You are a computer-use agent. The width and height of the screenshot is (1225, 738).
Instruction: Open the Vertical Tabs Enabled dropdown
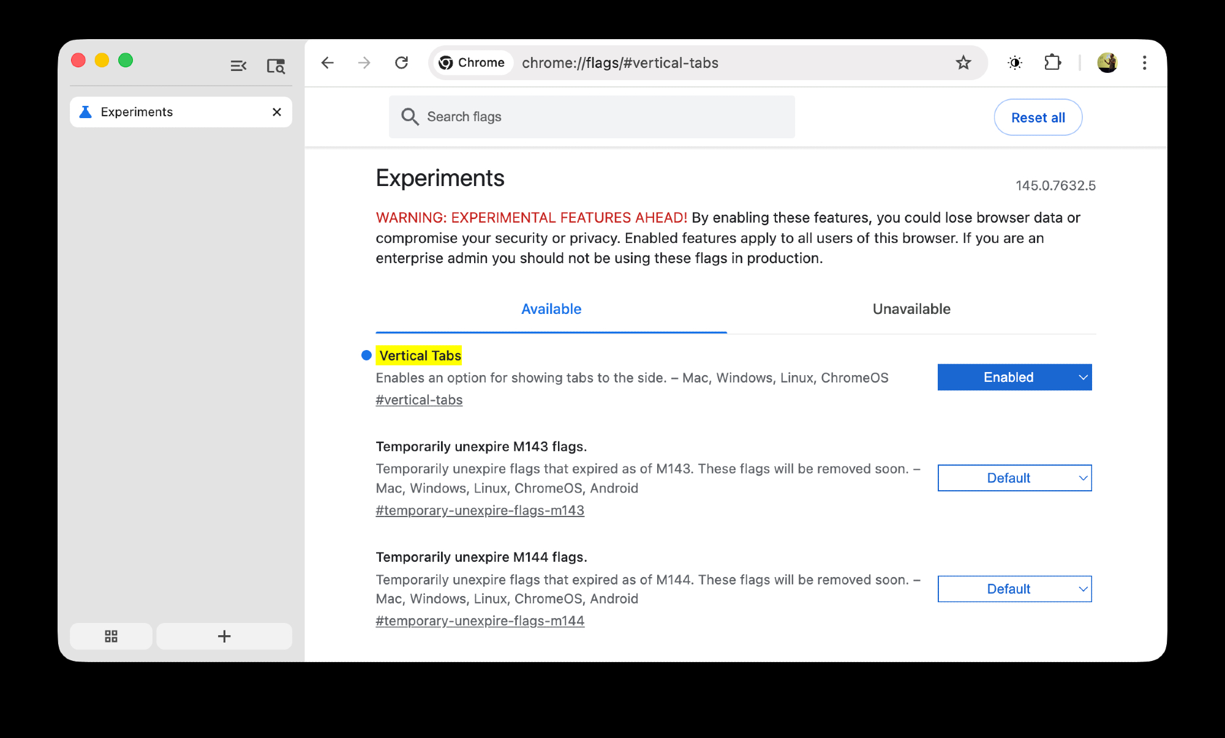pos(1014,377)
